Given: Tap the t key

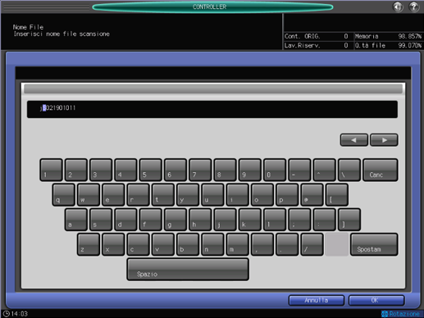Looking at the screenshot, I should tap(163, 195).
